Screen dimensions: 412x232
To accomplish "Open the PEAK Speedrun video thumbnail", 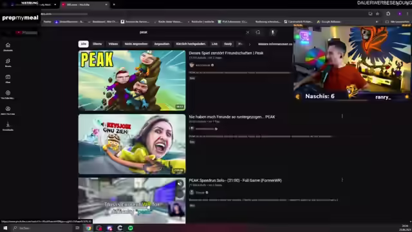I will pyautogui.click(x=132, y=200).
